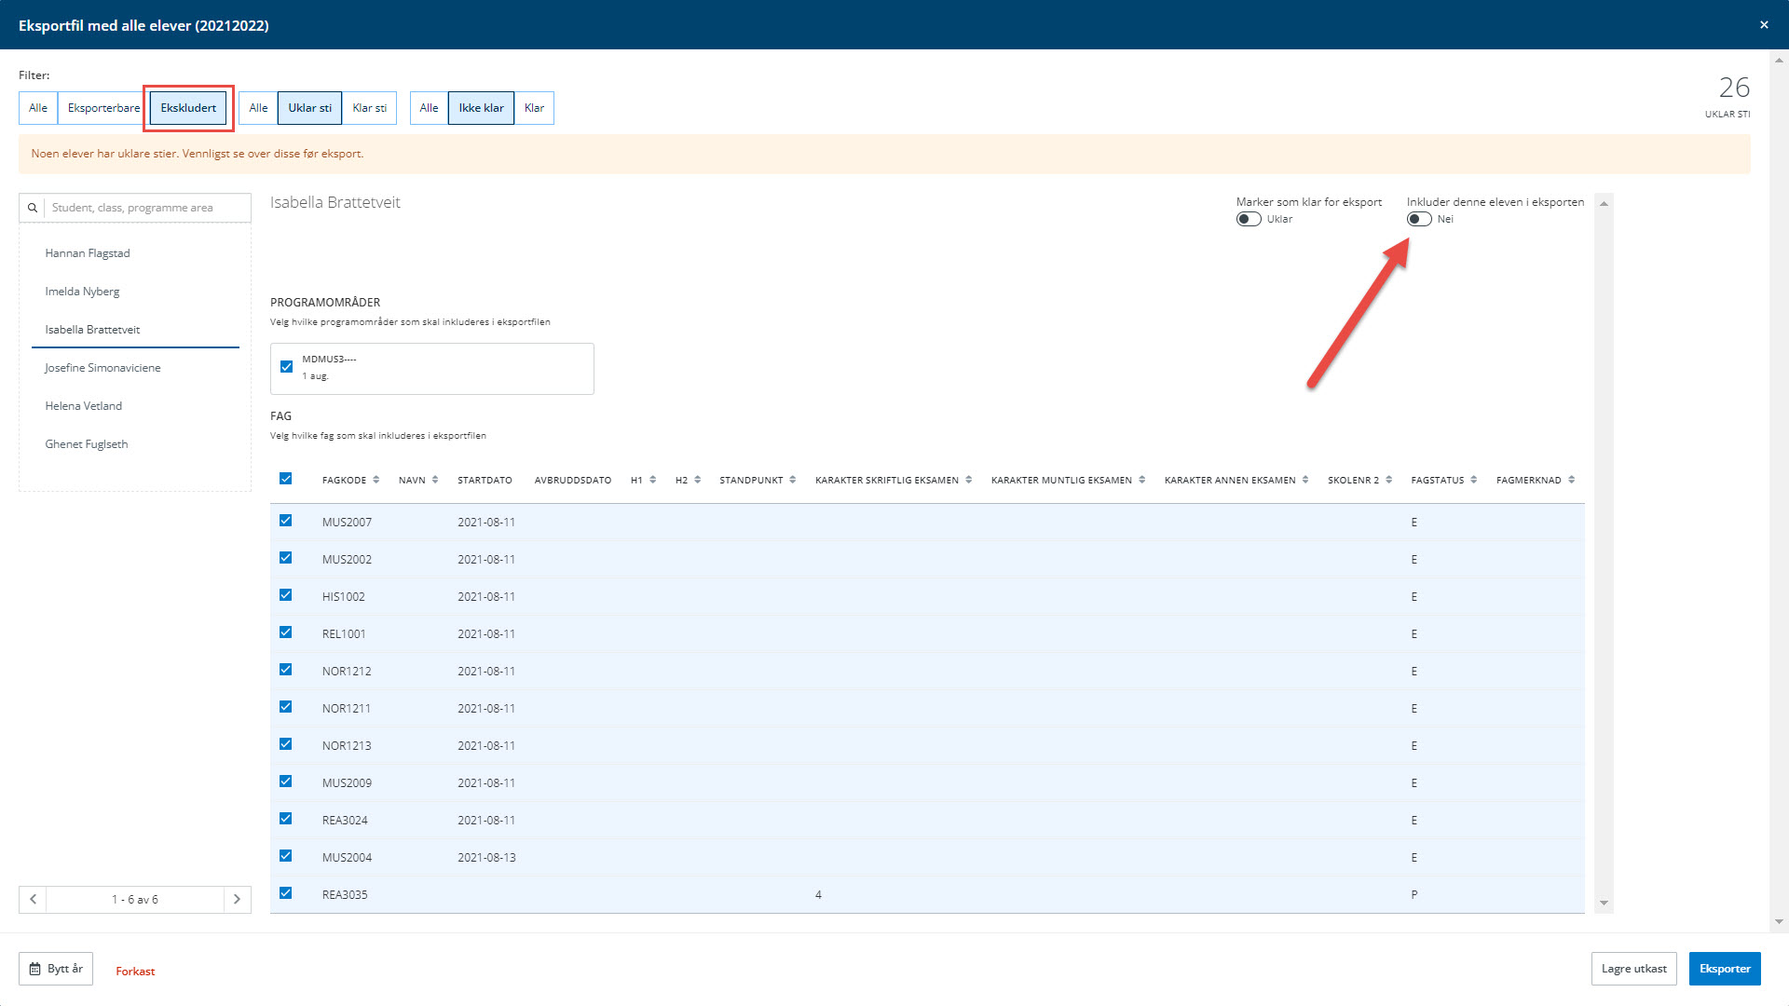Click the AVBRUDDSDATO column header
The width and height of the screenshot is (1789, 1006).
[x=573, y=480]
